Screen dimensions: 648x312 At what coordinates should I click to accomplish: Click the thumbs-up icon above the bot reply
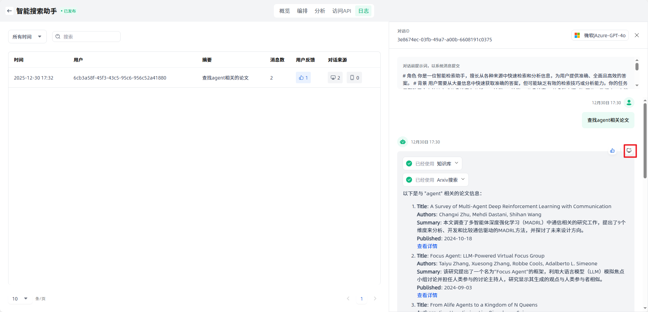point(612,151)
